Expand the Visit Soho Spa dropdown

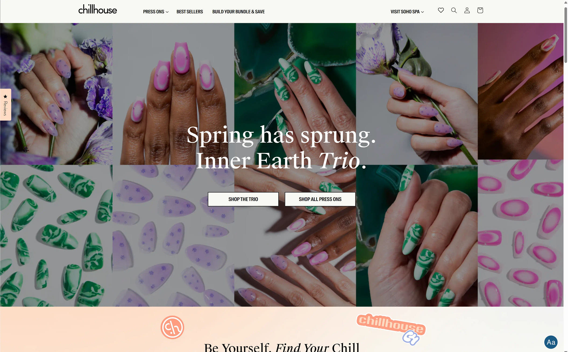(407, 12)
